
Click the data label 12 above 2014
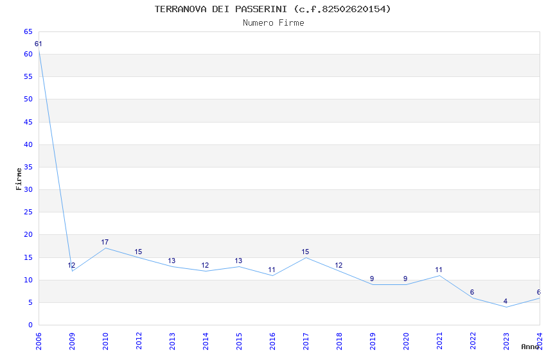(205, 265)
